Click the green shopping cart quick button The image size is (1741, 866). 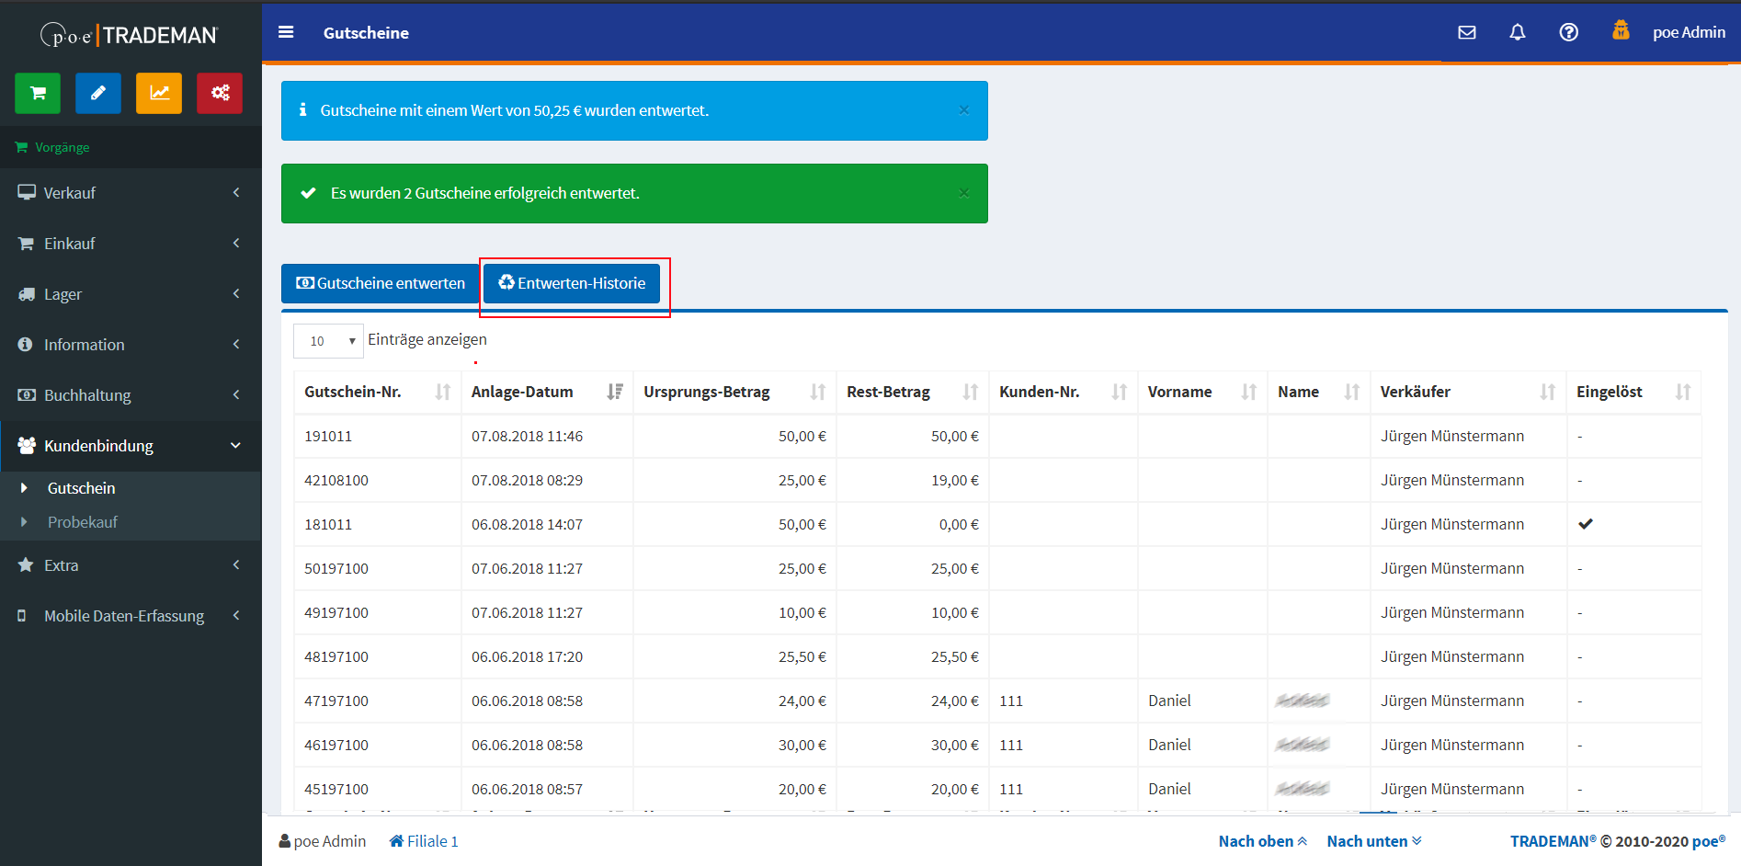point(38,93)
